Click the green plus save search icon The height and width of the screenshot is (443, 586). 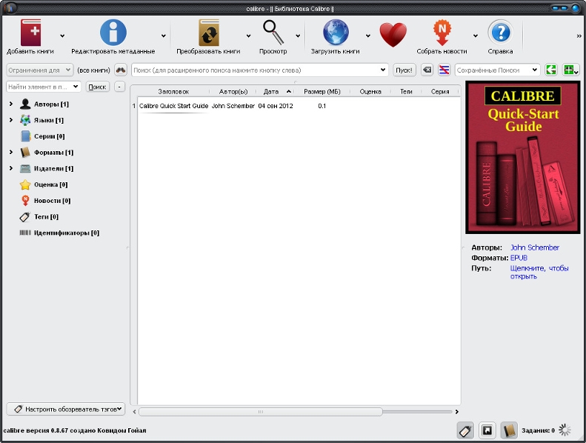(x=570, y=70)
